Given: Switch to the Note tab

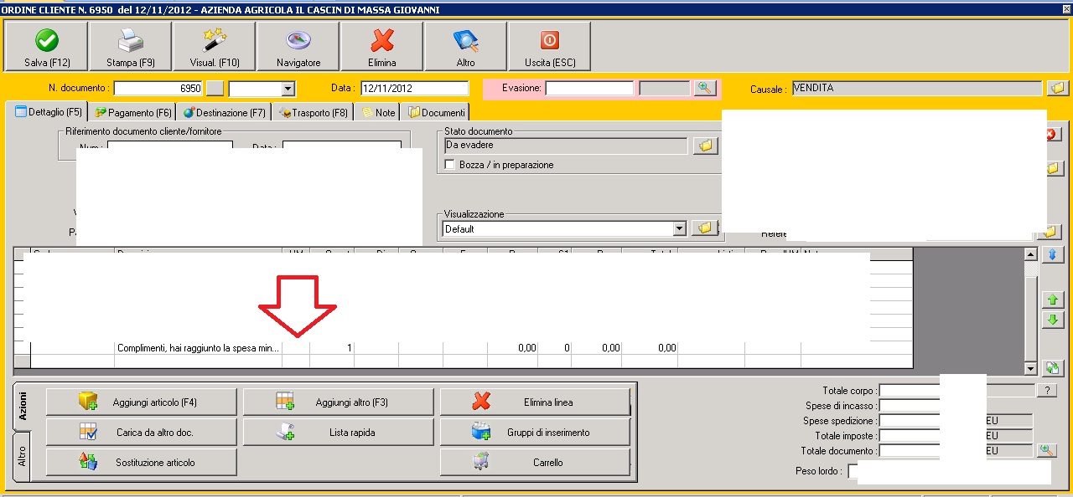Looking at the screenshot, I should point(378,112).
